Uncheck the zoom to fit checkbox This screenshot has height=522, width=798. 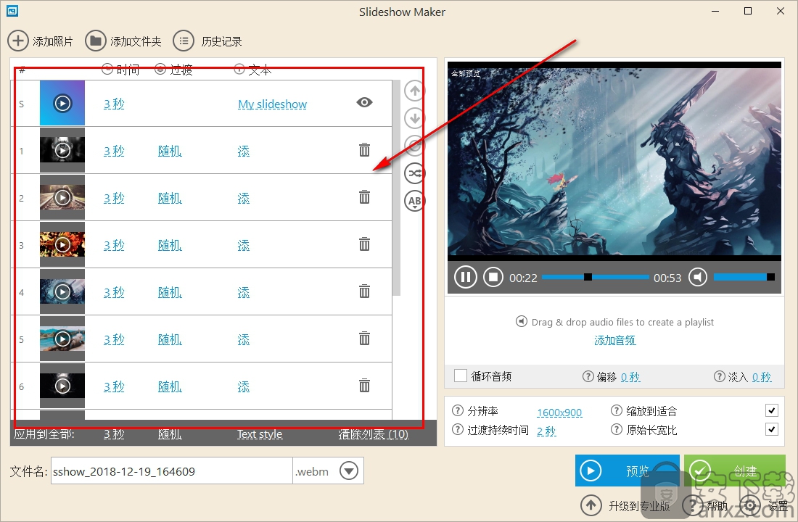772,410
